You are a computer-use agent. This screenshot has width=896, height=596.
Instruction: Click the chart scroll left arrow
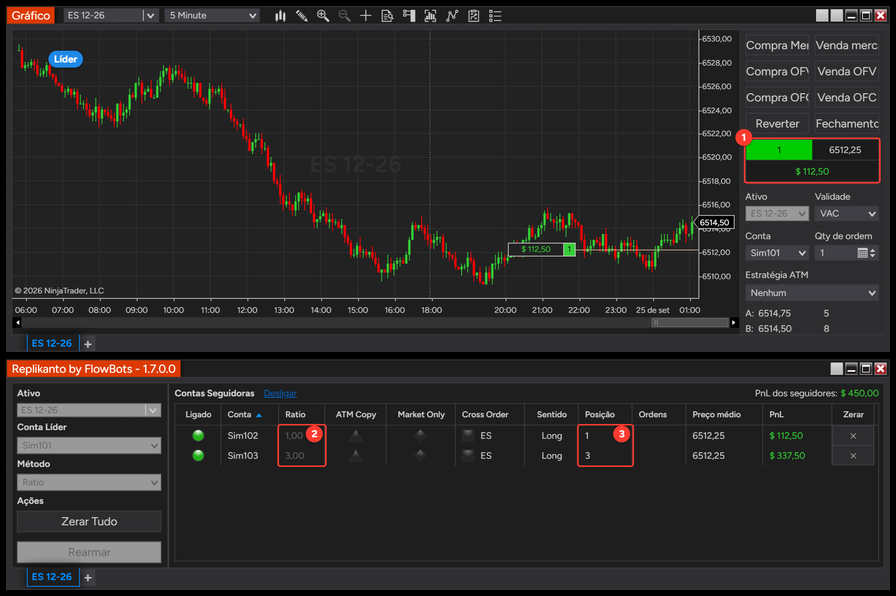click(18, 323)
